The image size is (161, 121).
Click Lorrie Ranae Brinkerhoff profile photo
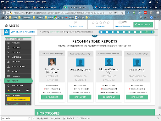point(52,62)
